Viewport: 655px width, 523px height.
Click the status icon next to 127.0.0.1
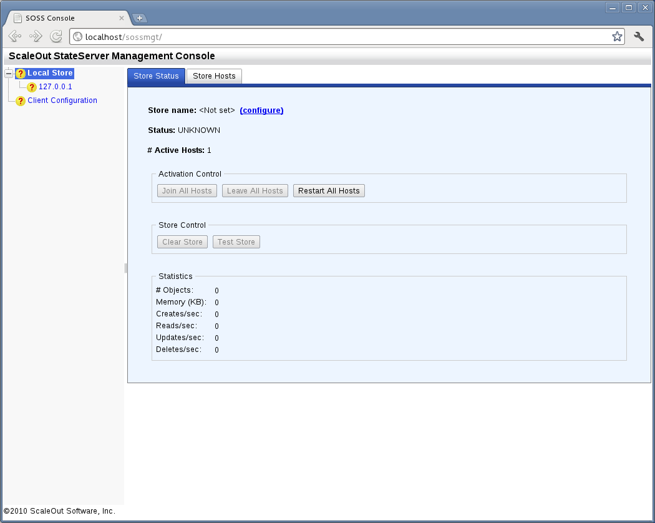[x=32, y=87]
